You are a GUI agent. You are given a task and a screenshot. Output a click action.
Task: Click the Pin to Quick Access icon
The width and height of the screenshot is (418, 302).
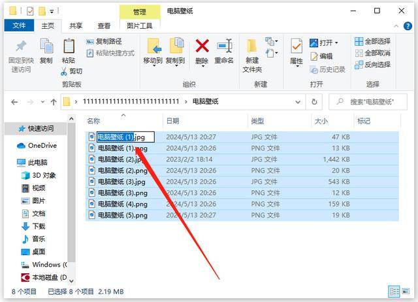pos(21,46)
